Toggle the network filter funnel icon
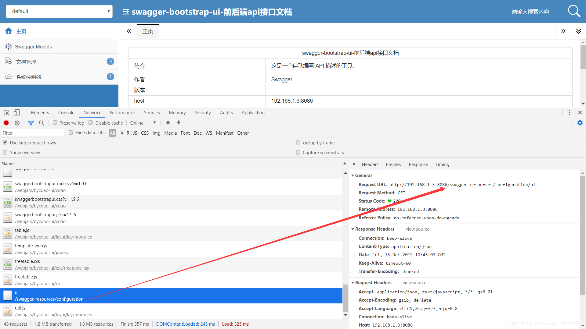Viewport: 586px width, 329px height. [x=31, y=123]
